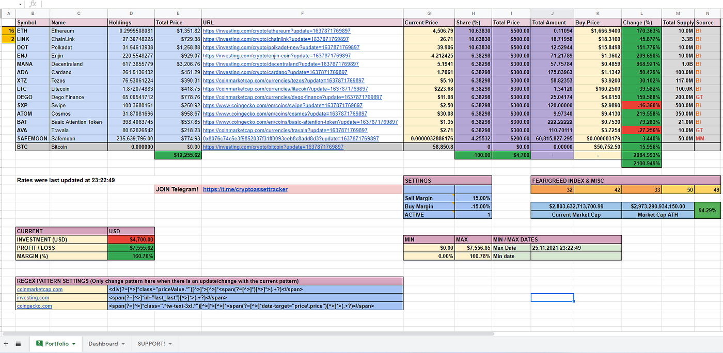The image size is (723, 353).
Task: Click the coingecko.com regex settings link
Action: (35, 306)
